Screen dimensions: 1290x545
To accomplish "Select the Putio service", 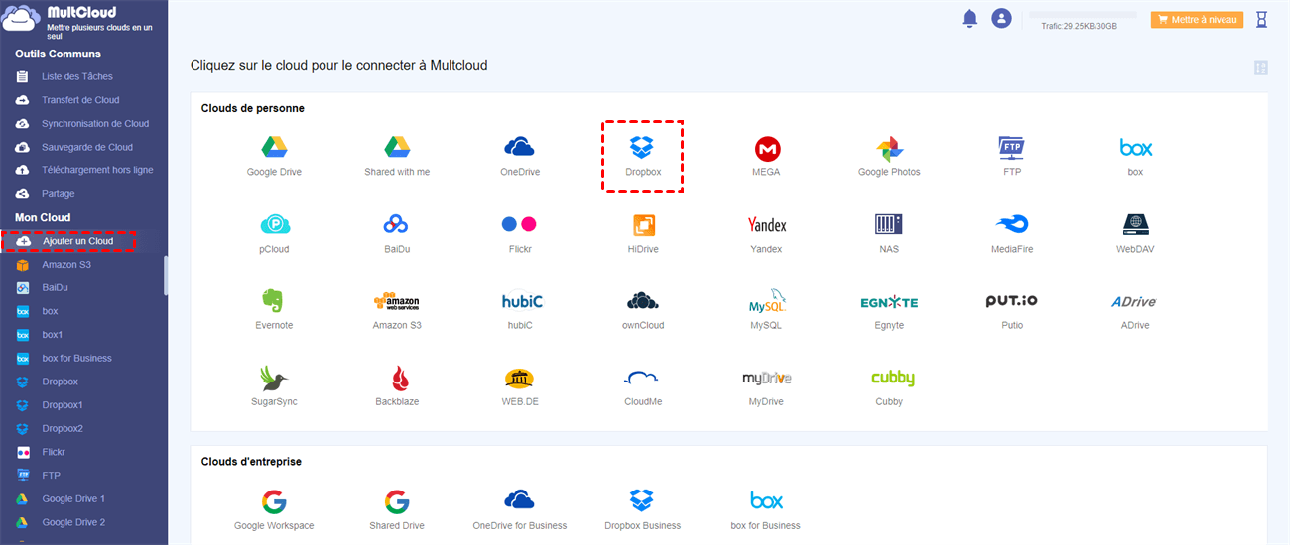I will (1012, 309).
